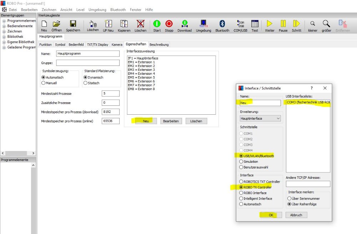Expand the Programmelemente tree group
The height and width of the screenshot is (234, 357).
(4, 21)
